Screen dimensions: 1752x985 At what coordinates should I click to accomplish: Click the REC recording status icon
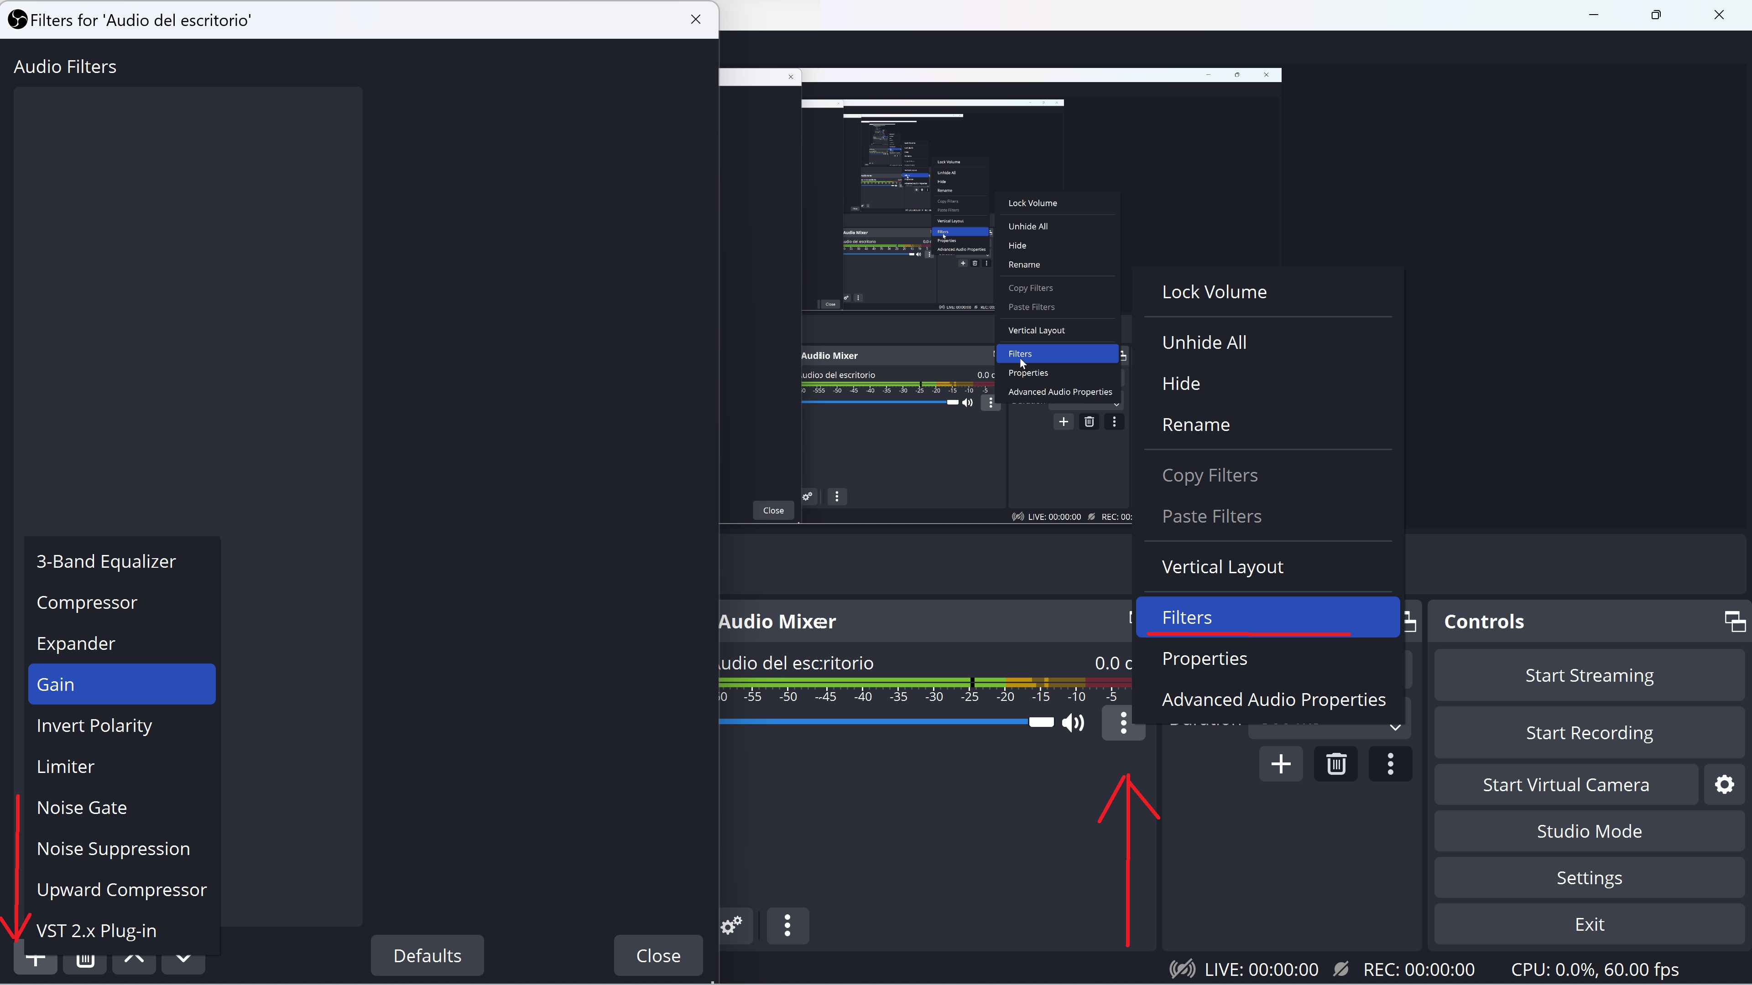[x=1340, y=969]
